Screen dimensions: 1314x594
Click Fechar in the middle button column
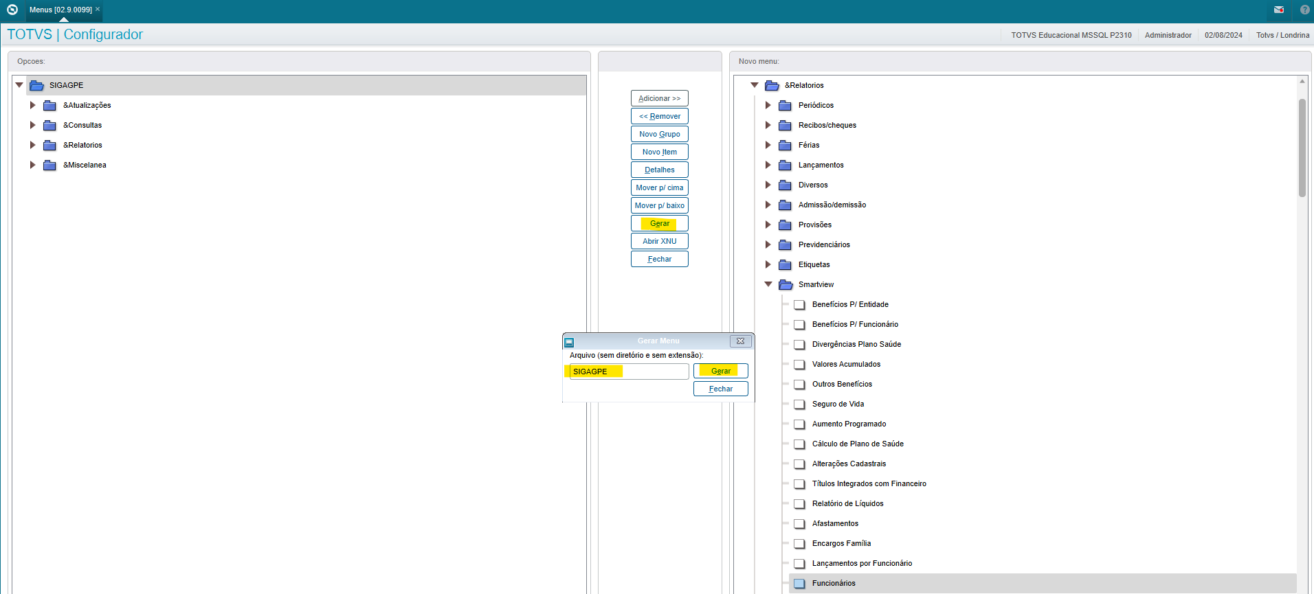click(660, 259)
